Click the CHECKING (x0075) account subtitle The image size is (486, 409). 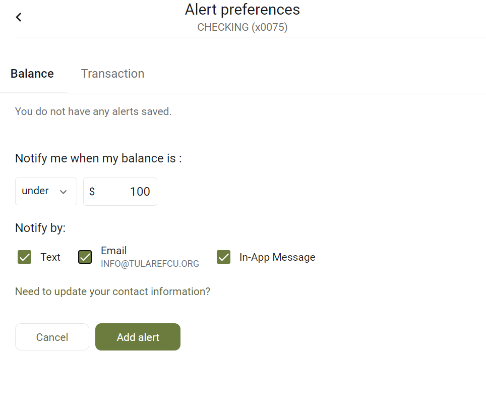point(242,27)
